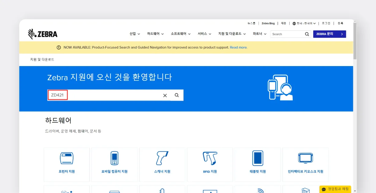Expand the 산업 menu
Screen dimensions: 376x193
coord(135,34)
